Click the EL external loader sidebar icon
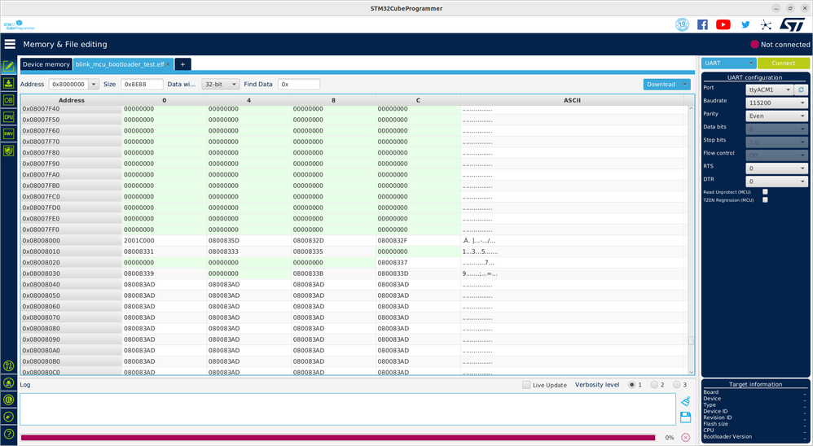 click(8, 400)
